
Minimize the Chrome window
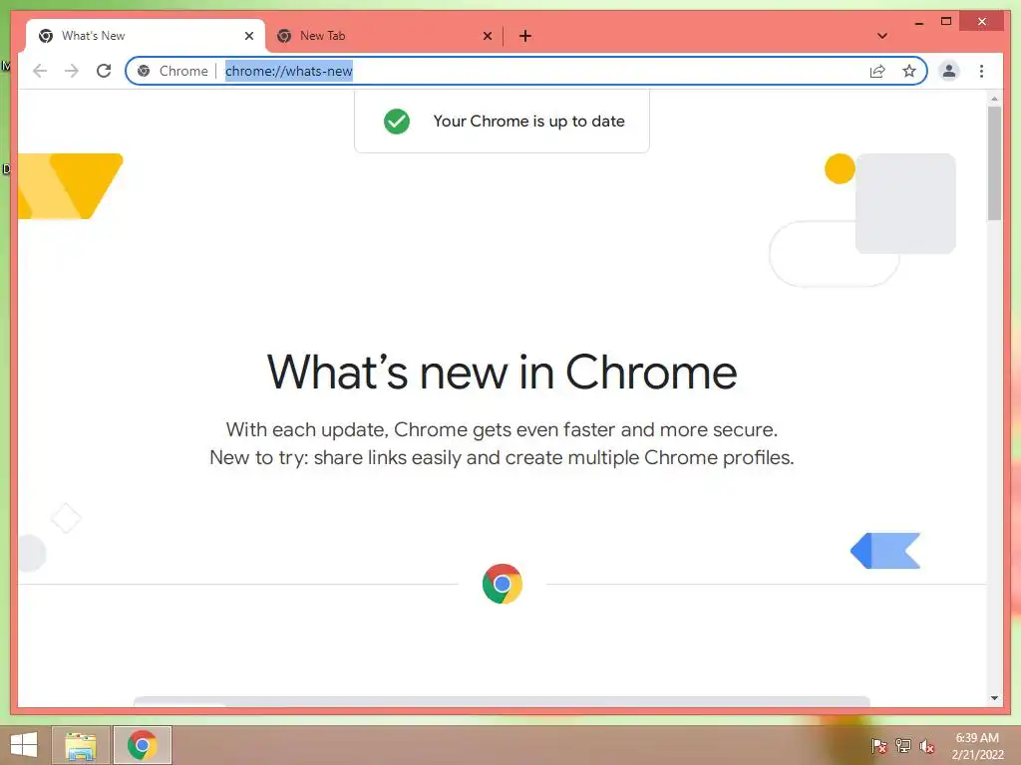pos(918,22)
